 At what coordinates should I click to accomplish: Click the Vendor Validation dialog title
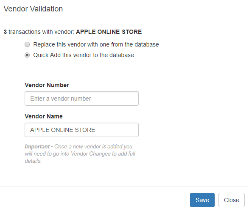pos(33,9)
